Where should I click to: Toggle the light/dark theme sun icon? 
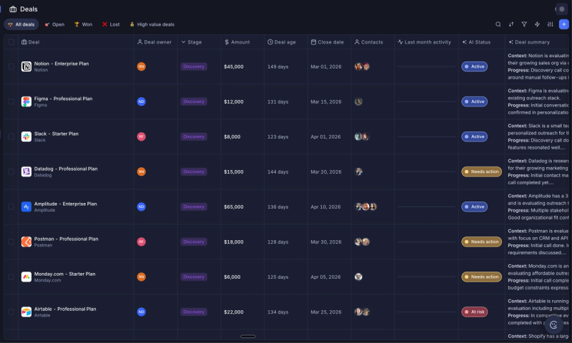point(562,9)
